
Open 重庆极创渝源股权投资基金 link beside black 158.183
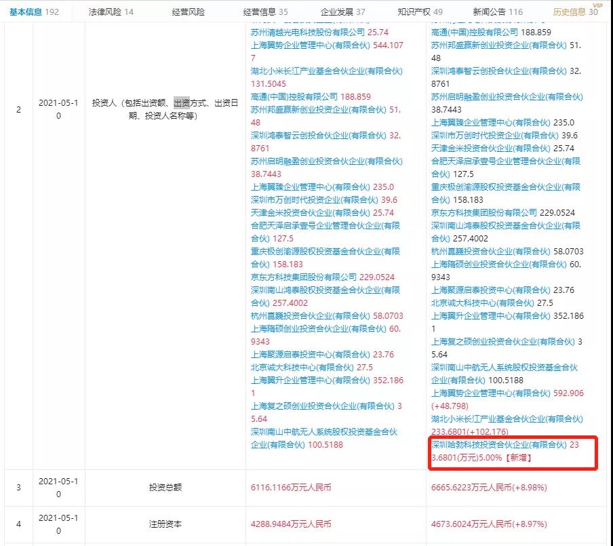click(505, 193)
